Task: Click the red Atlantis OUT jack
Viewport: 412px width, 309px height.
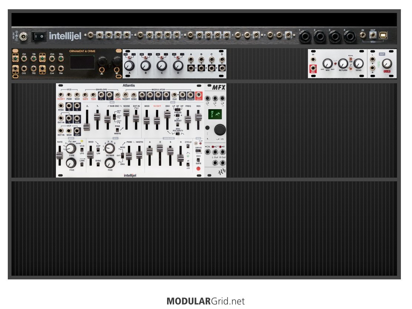Action: click(199, 95)
